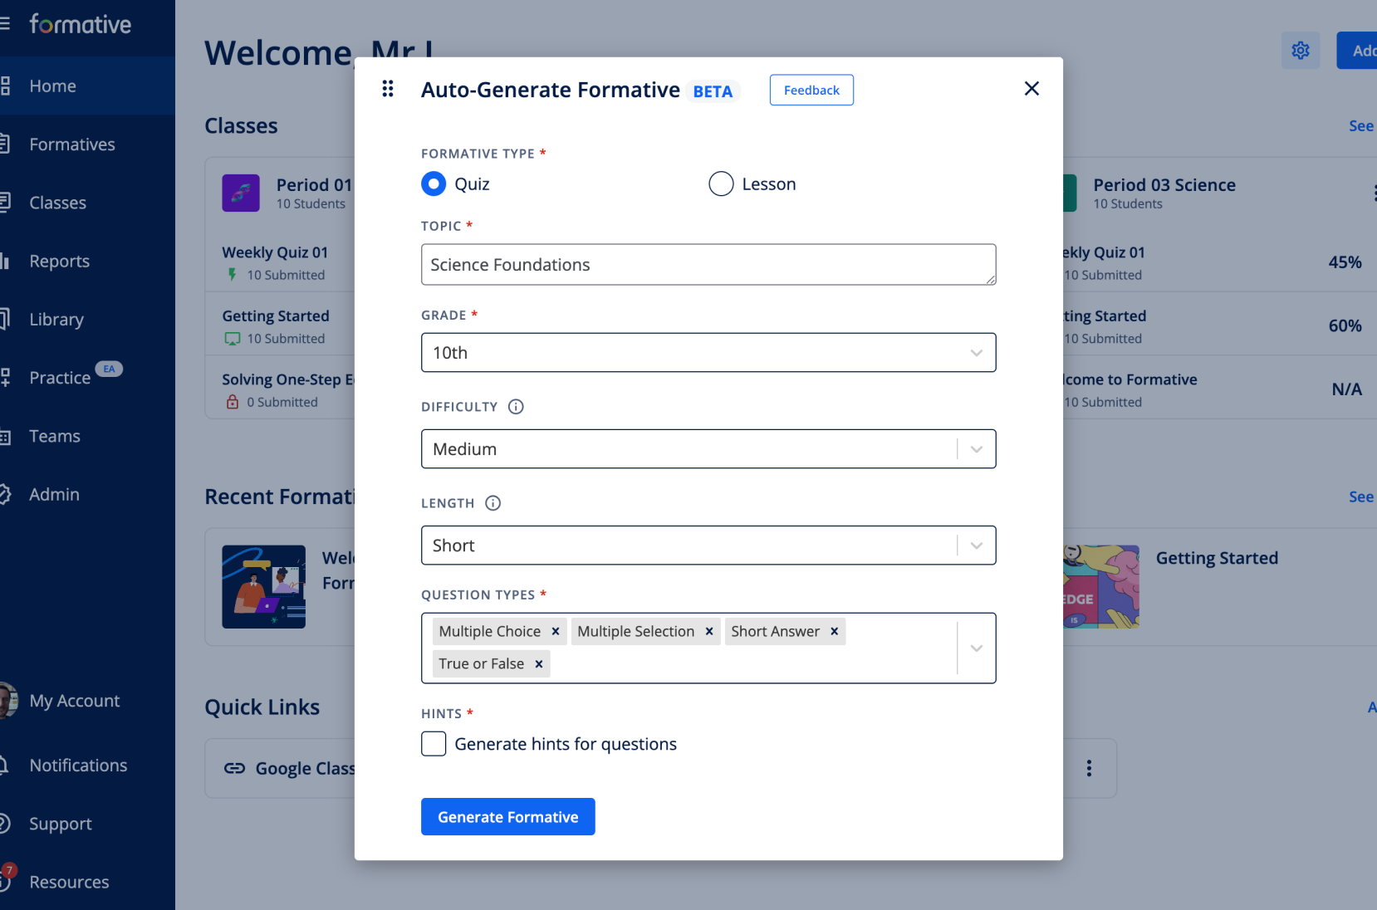
Task: Remove the True or False question type
Action: pos(538,664)
